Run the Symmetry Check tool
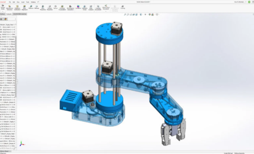254x154 pixels. pos(85,7)
